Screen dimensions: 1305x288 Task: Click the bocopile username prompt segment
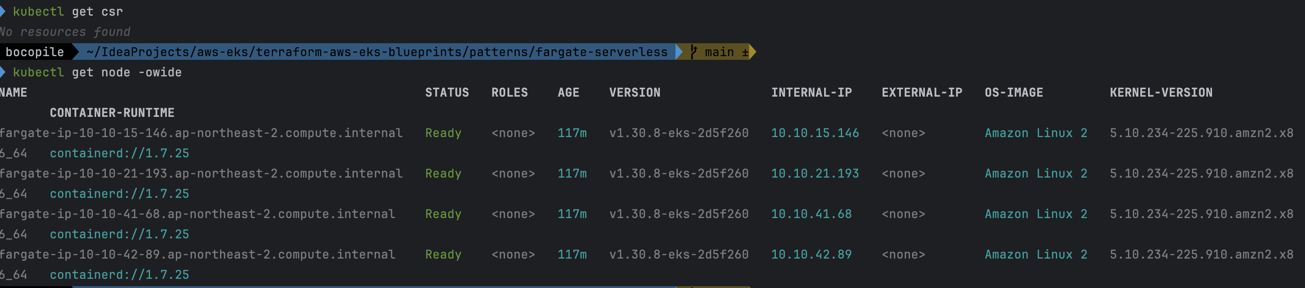pos(35,52)
